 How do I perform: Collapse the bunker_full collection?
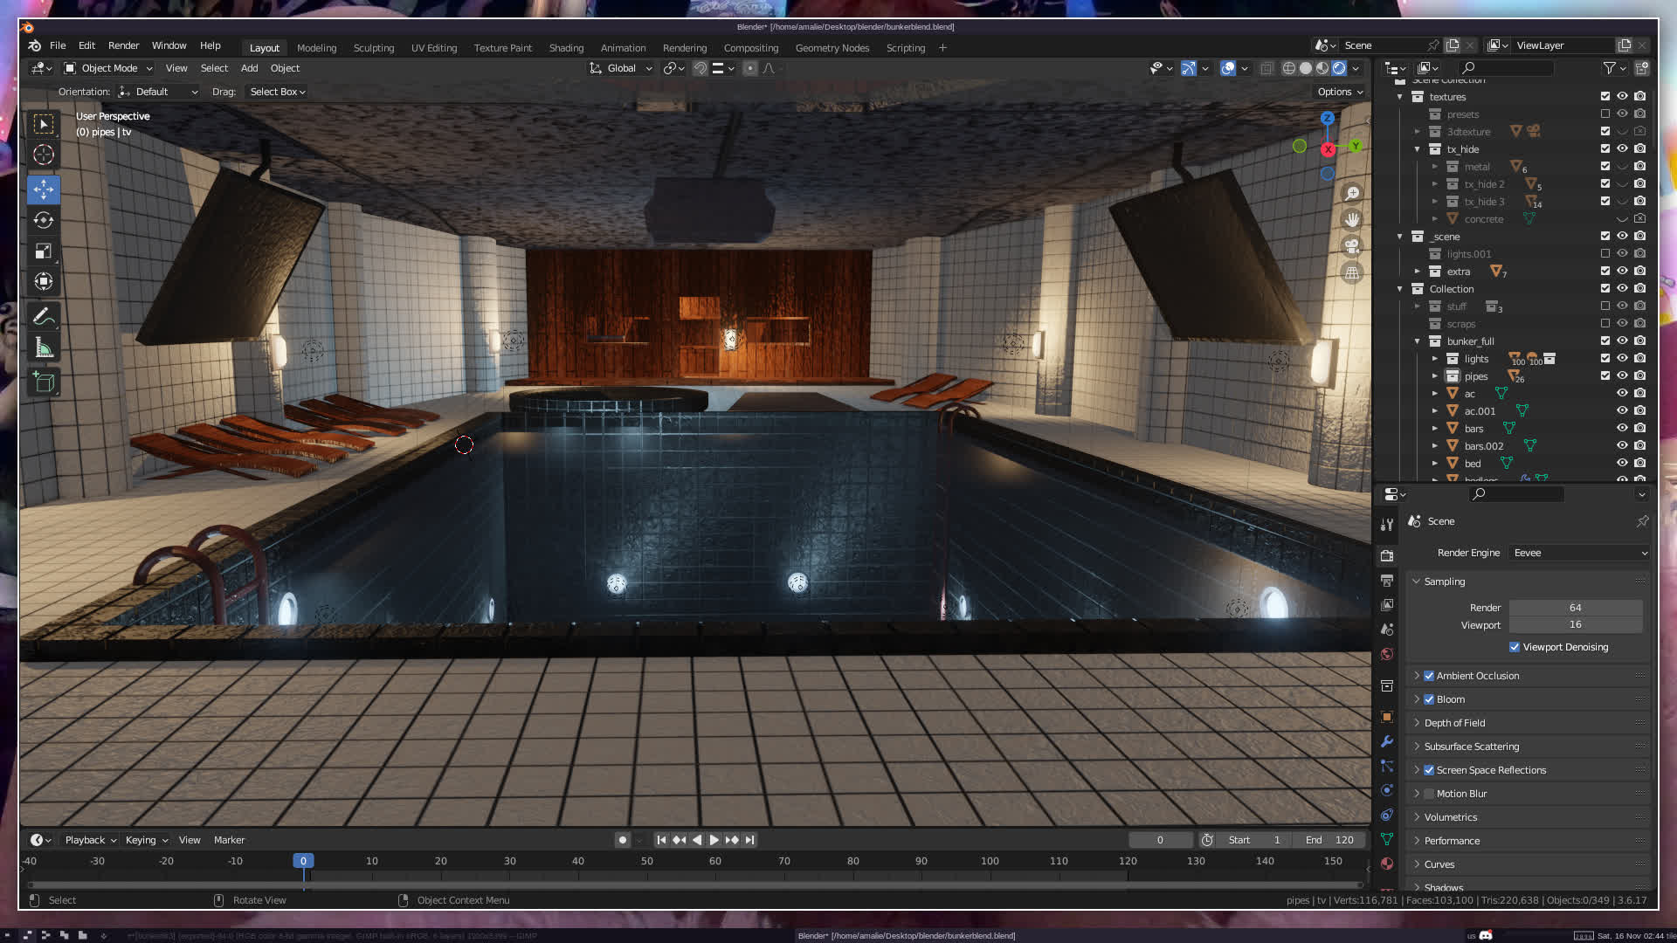pyautogui.click(x=1417, y=341)
